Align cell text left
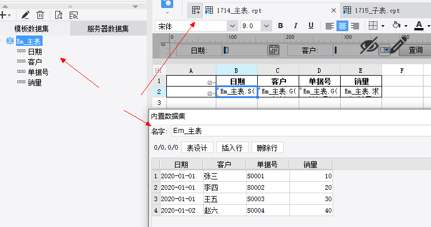 [x=330, y=26]
